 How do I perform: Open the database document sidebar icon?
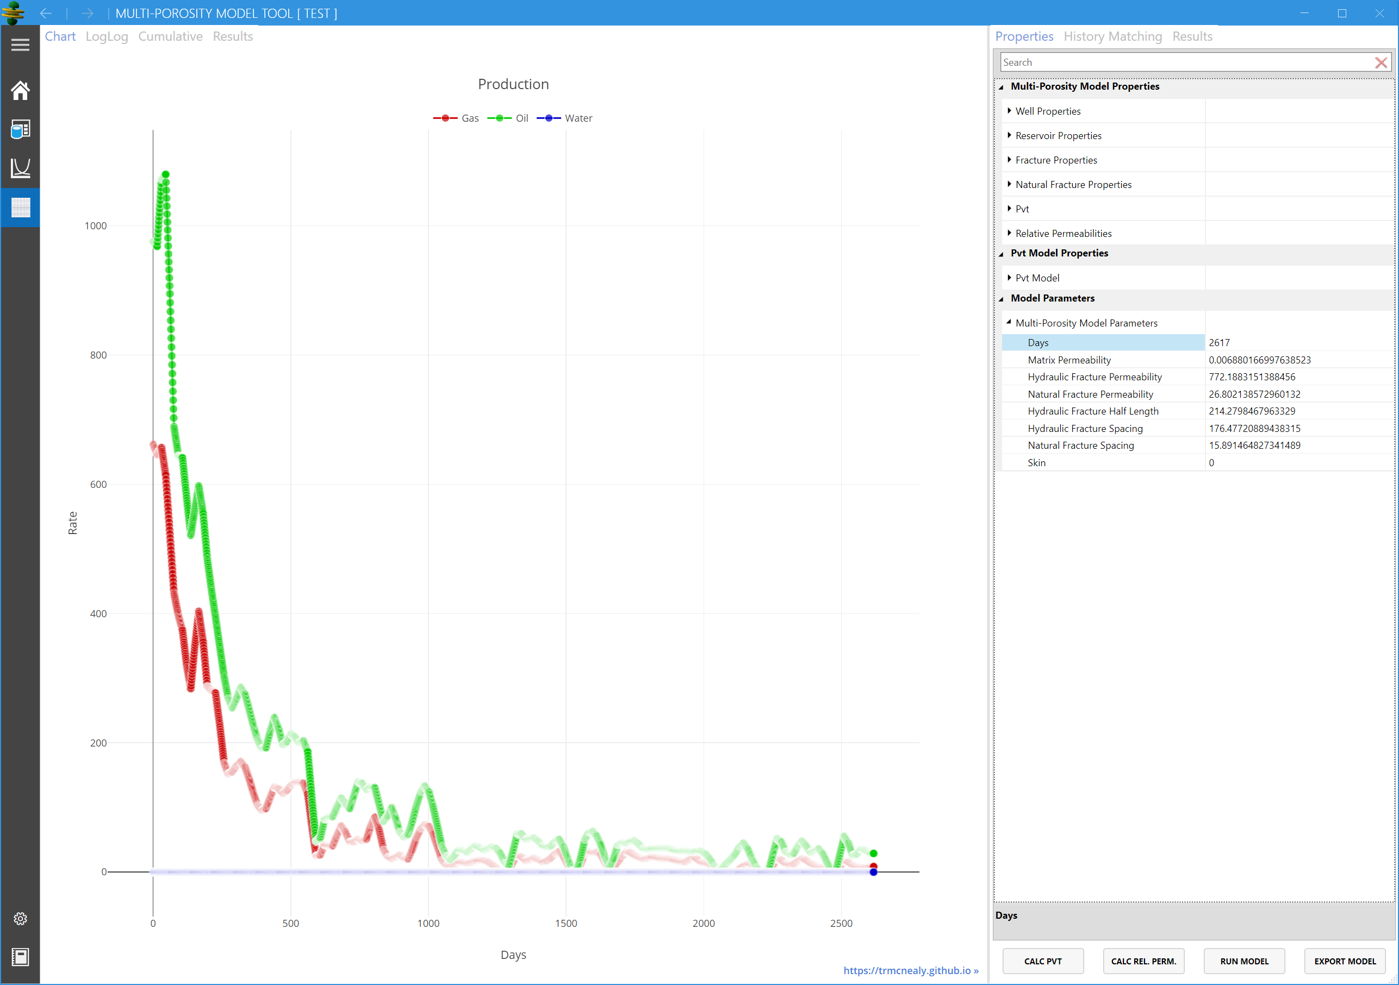[20, 129]
